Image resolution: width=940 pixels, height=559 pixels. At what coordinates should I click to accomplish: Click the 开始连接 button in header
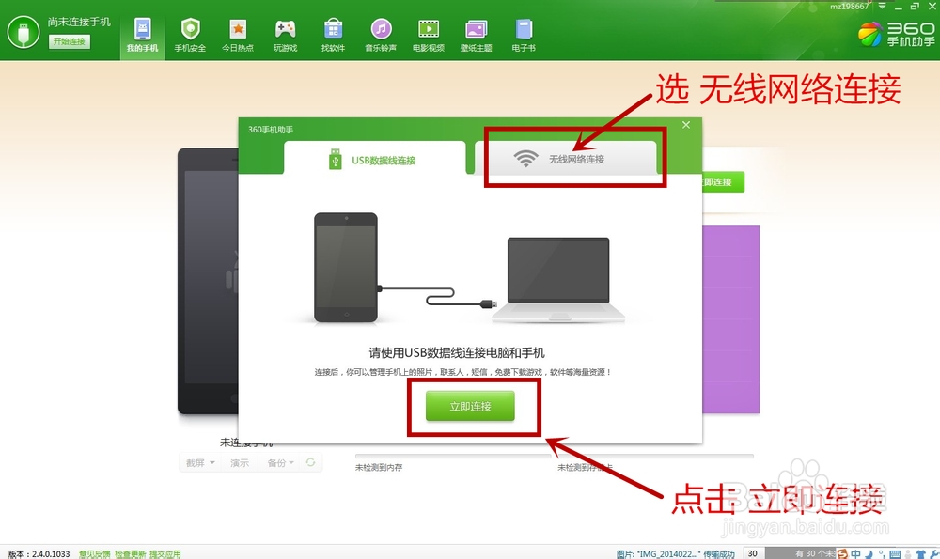70,41
